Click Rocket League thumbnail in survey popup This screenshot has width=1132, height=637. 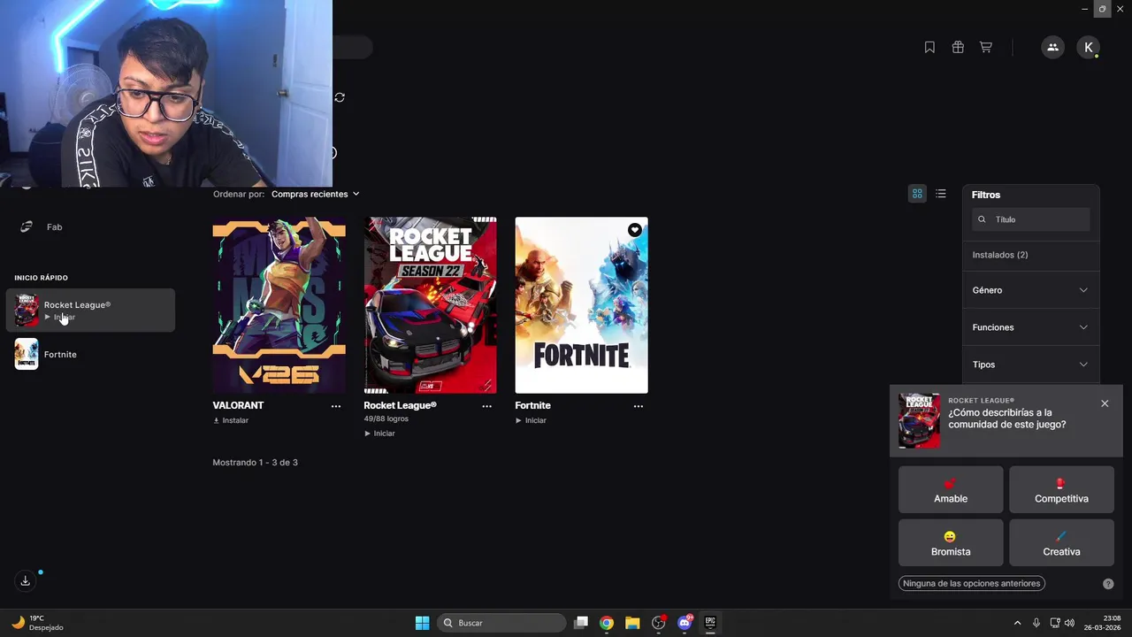point(920,420)
